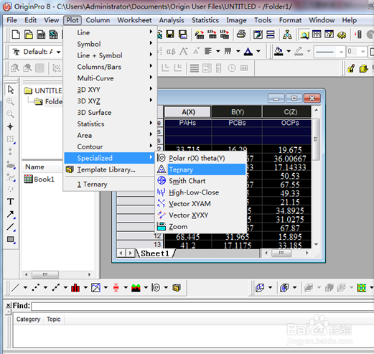This screenshot has width=374, height=354.
Task: Click the Polar plot toolbar icon
Action: coord(156,287)
